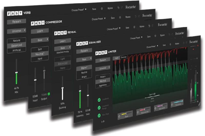Open the settings gear in FAST Verb window
The height and width of the screenshot is (136, 205).
coord(102,9)
